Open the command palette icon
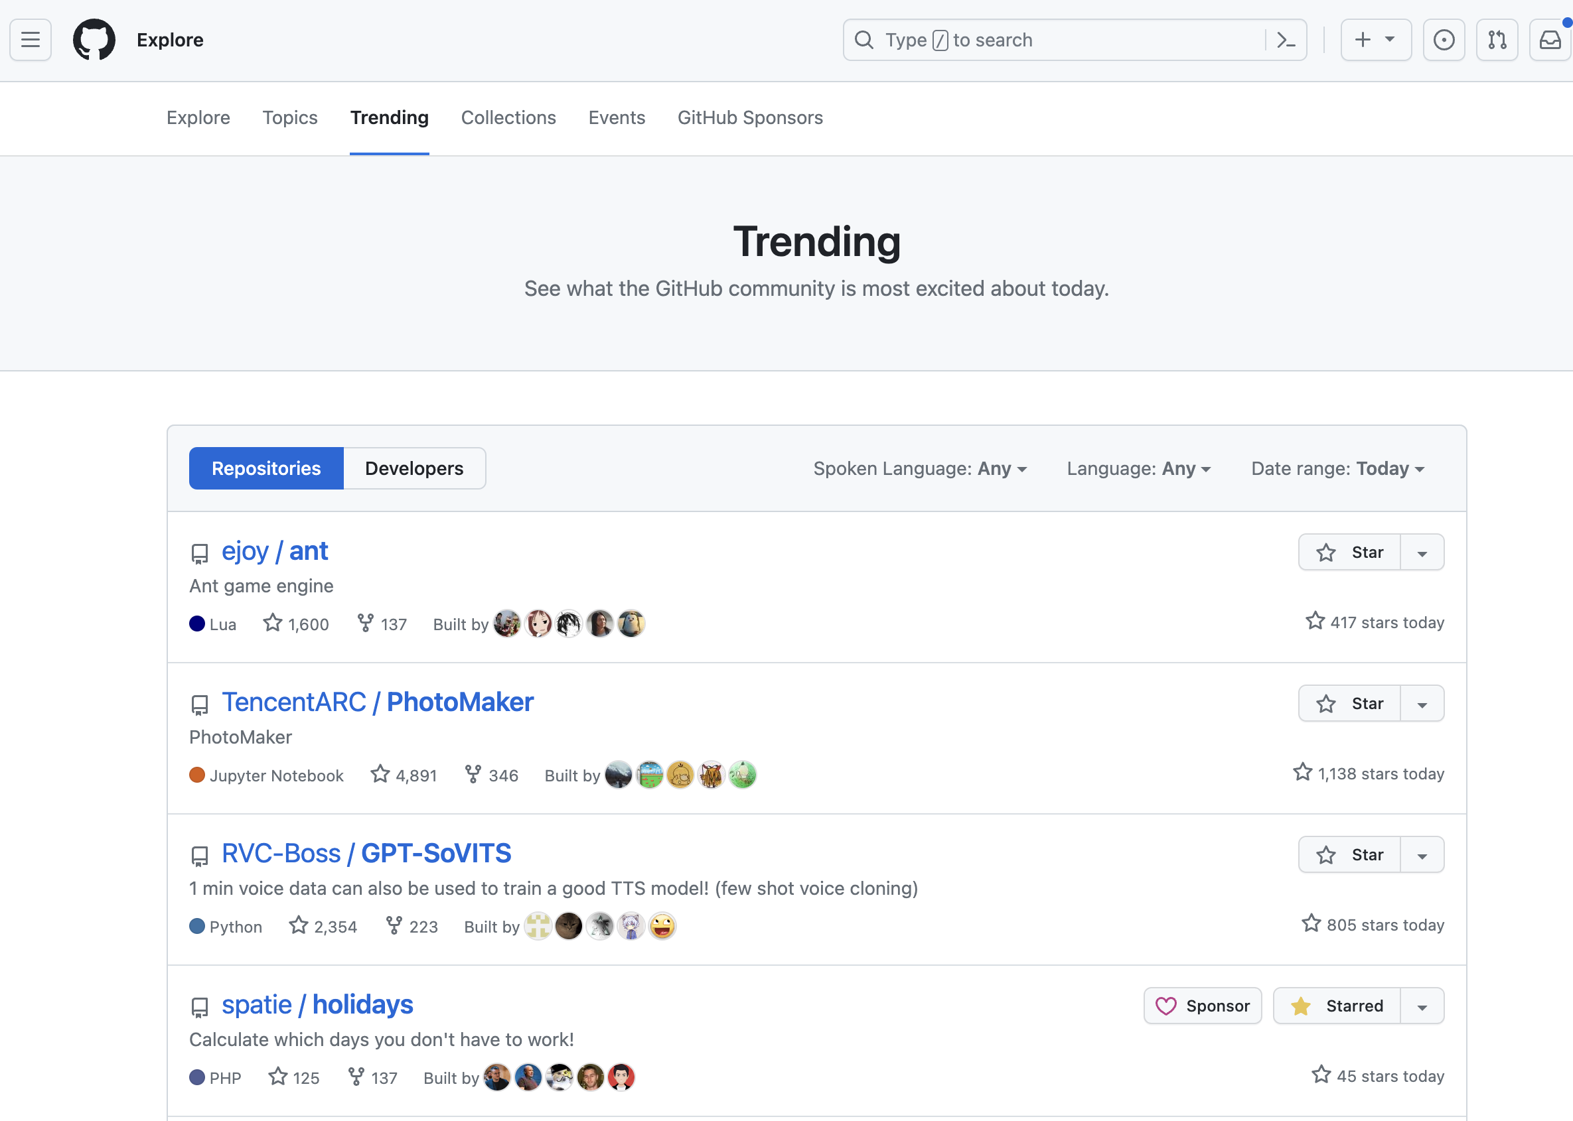The width and height of the screenshot is (1573, 1121). pos(1286,40)
